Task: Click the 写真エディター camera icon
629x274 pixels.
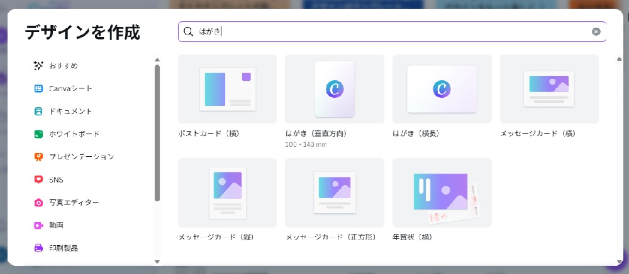Action: [38, 203]
